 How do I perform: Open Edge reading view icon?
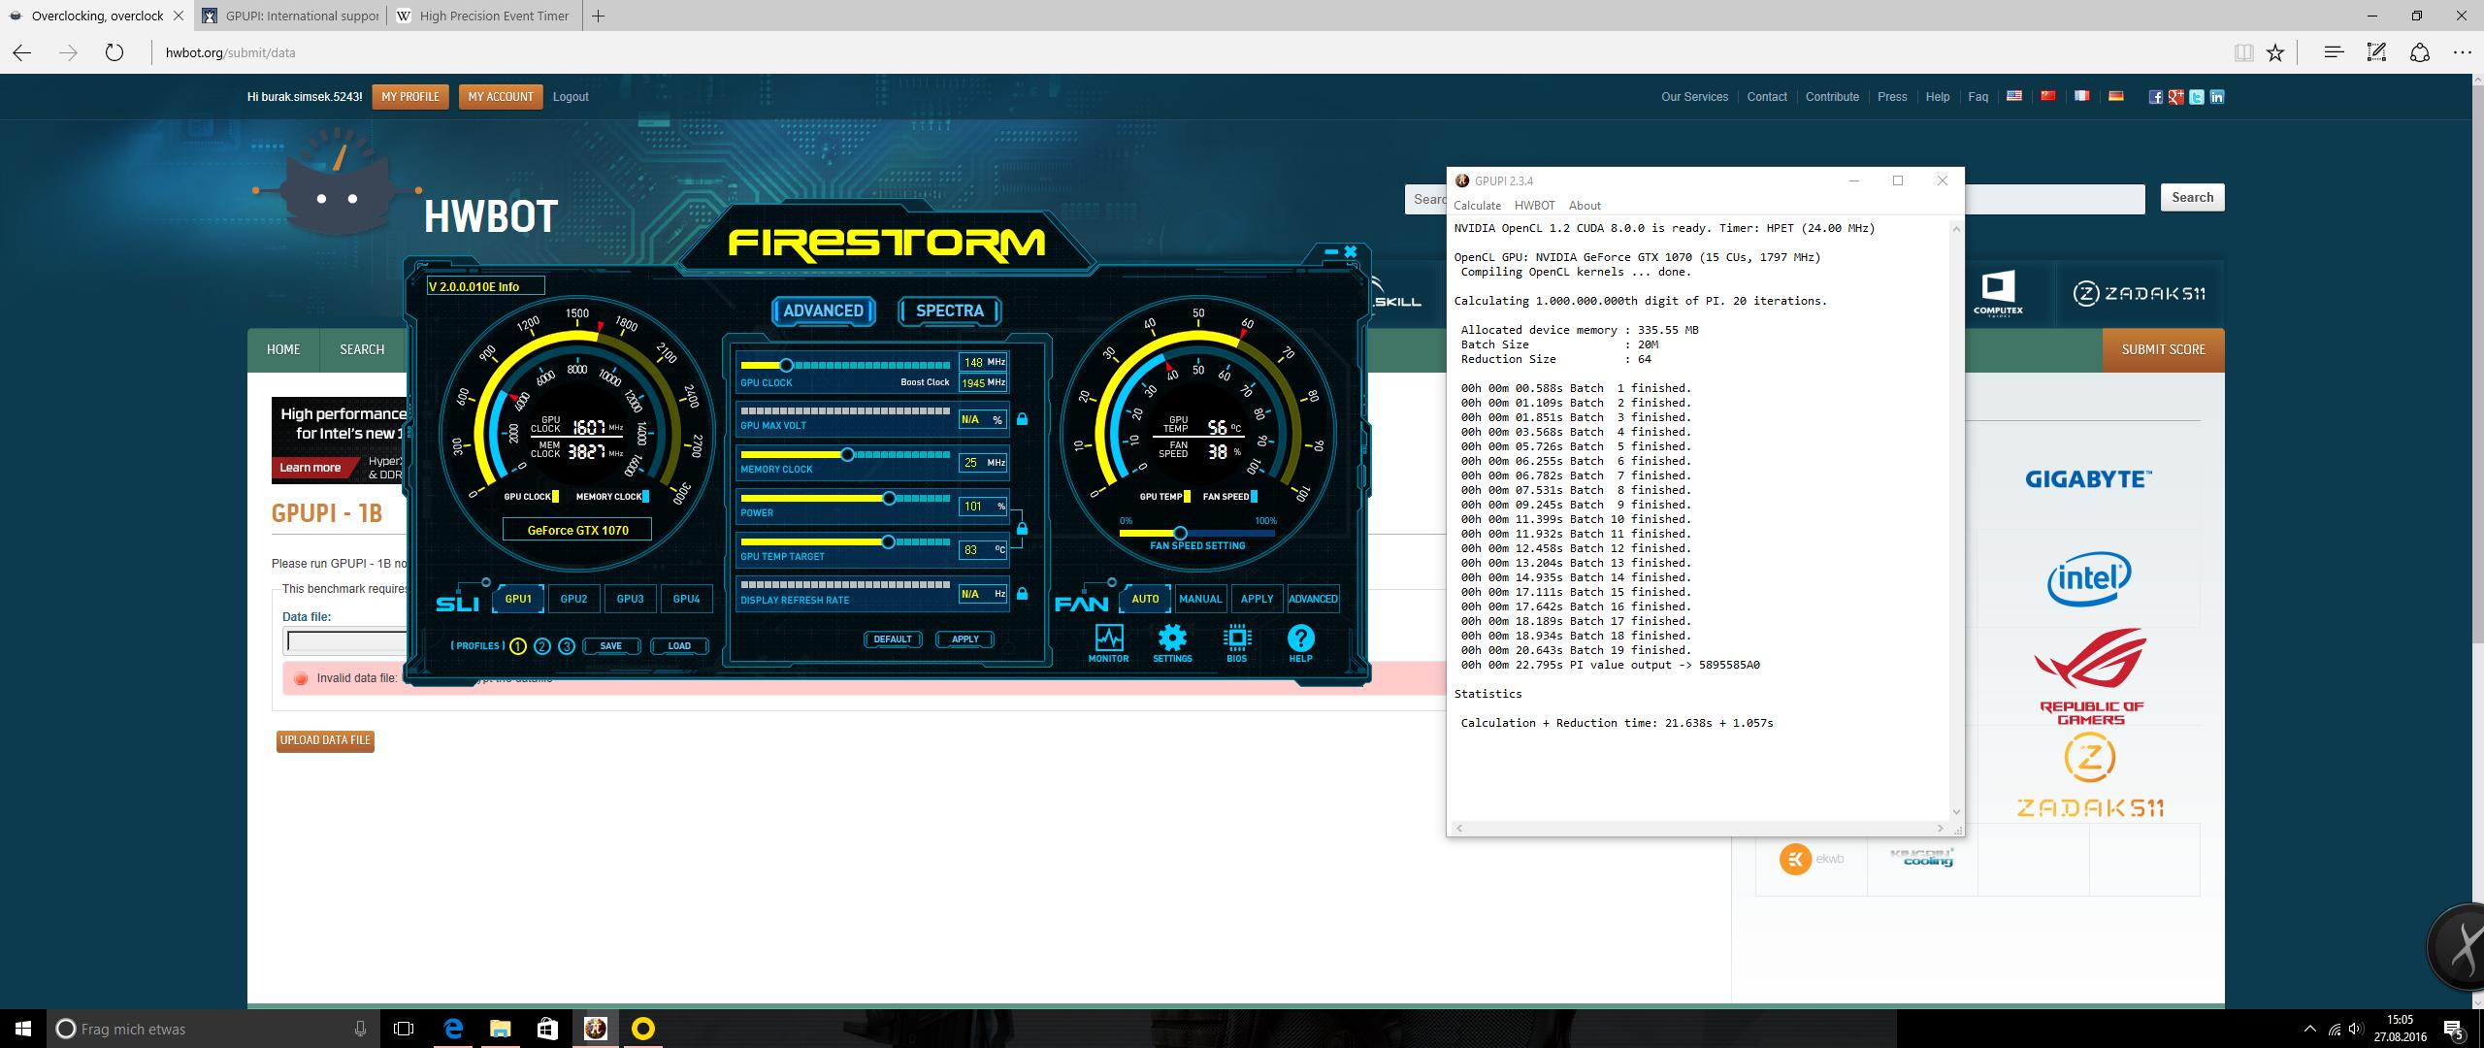point(2243,52)
